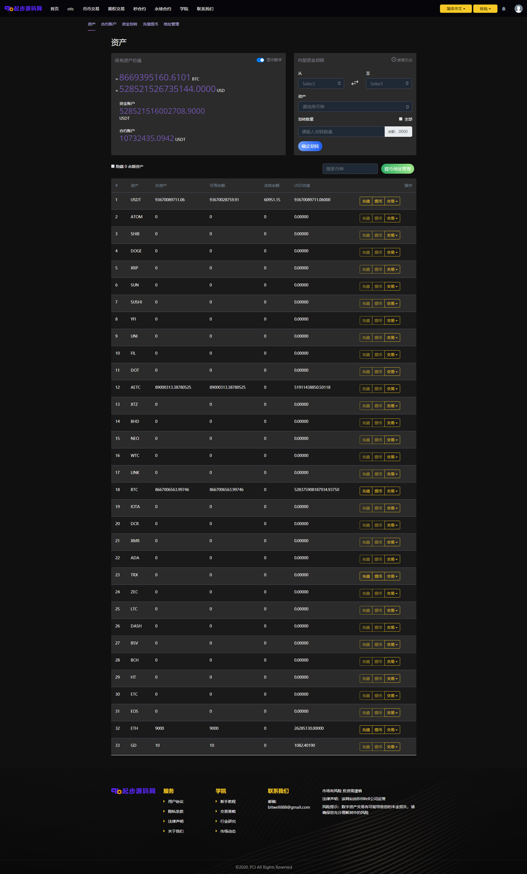The width and height of the screenshot is (527, 874).
Task: Check the 隐藏 0 余额资产 checkbox
Action: (x=113, y=166)
